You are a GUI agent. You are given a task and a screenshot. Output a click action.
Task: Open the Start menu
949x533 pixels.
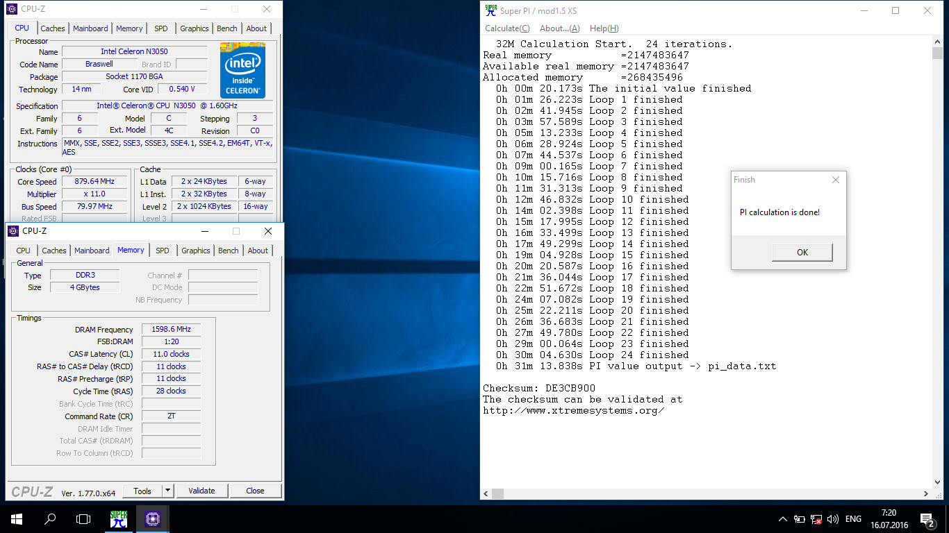click(x=17, y=518)
